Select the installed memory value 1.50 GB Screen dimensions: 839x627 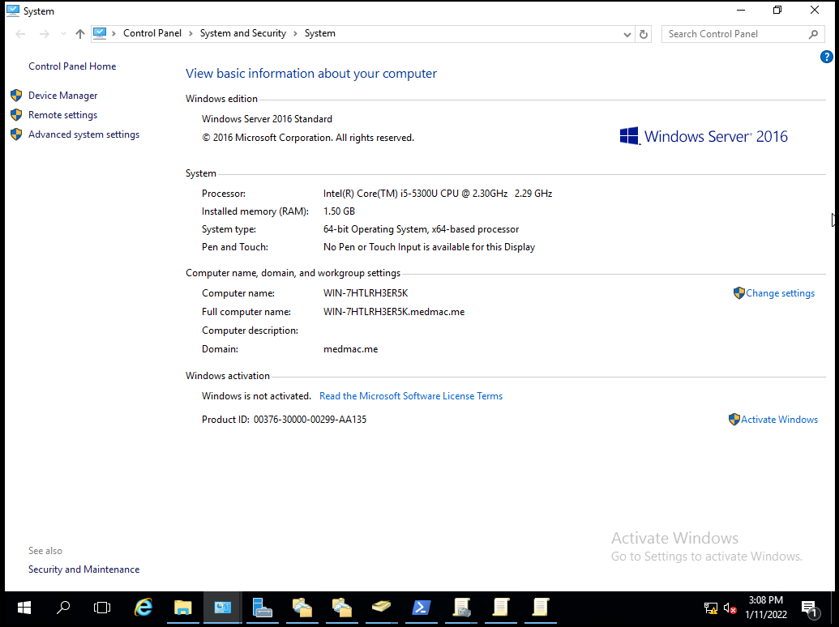(x=339, y=211)
